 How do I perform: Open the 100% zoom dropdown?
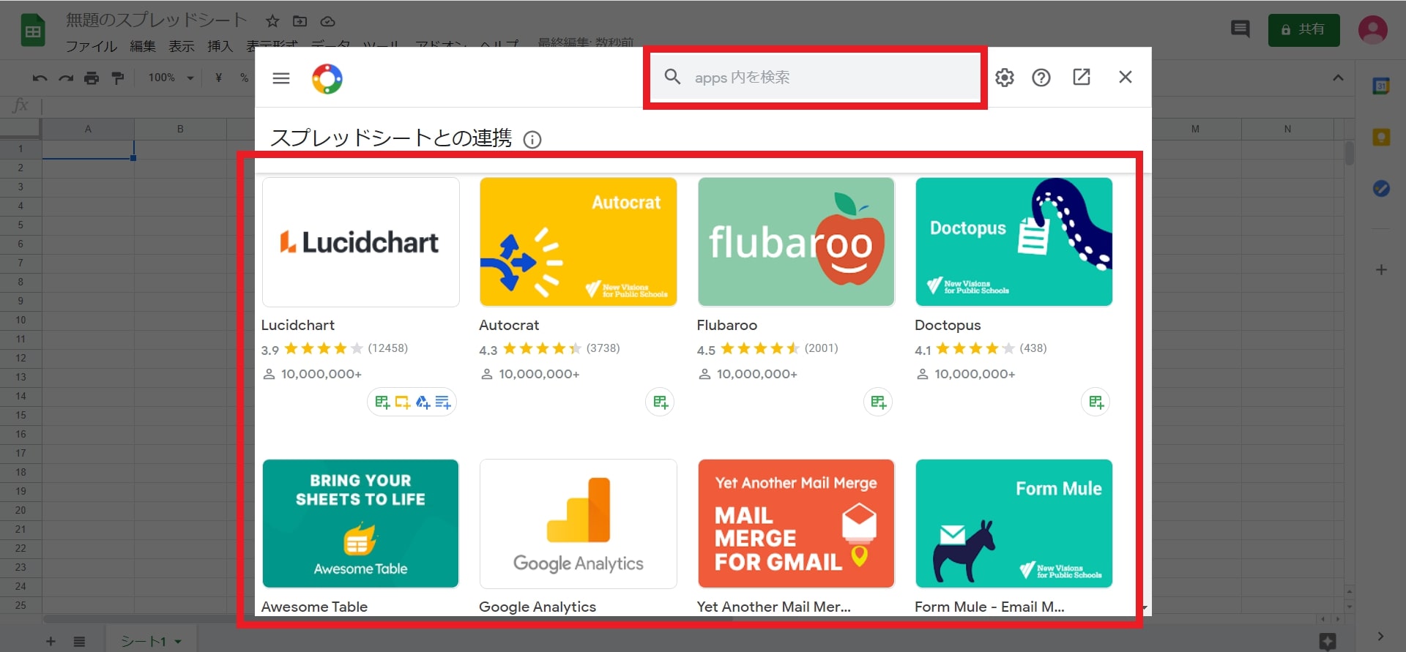[x=171, y=78]
